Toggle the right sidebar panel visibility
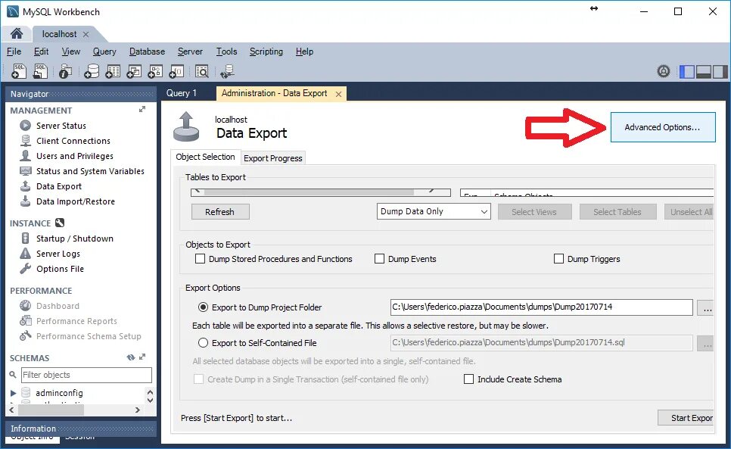 (720, 72)
